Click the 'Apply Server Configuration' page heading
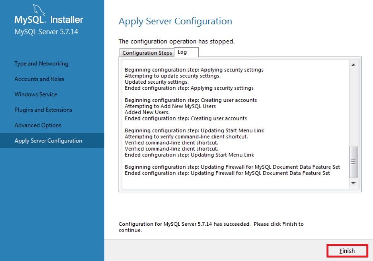The image size is (373, 261). [x=175, y=21]
